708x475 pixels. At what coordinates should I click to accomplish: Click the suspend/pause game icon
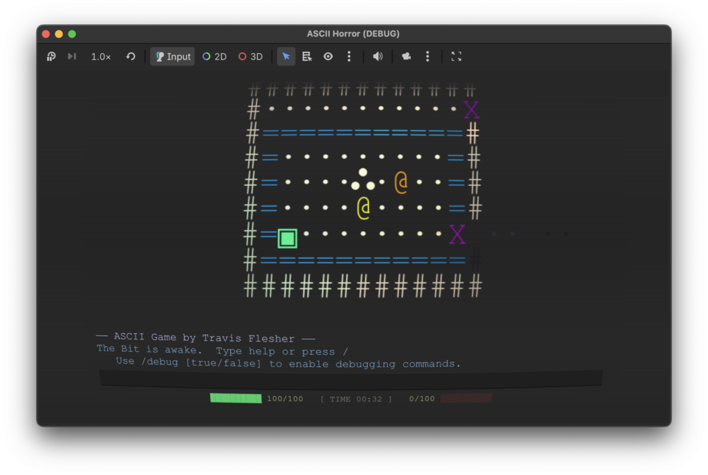pos(51,57)
